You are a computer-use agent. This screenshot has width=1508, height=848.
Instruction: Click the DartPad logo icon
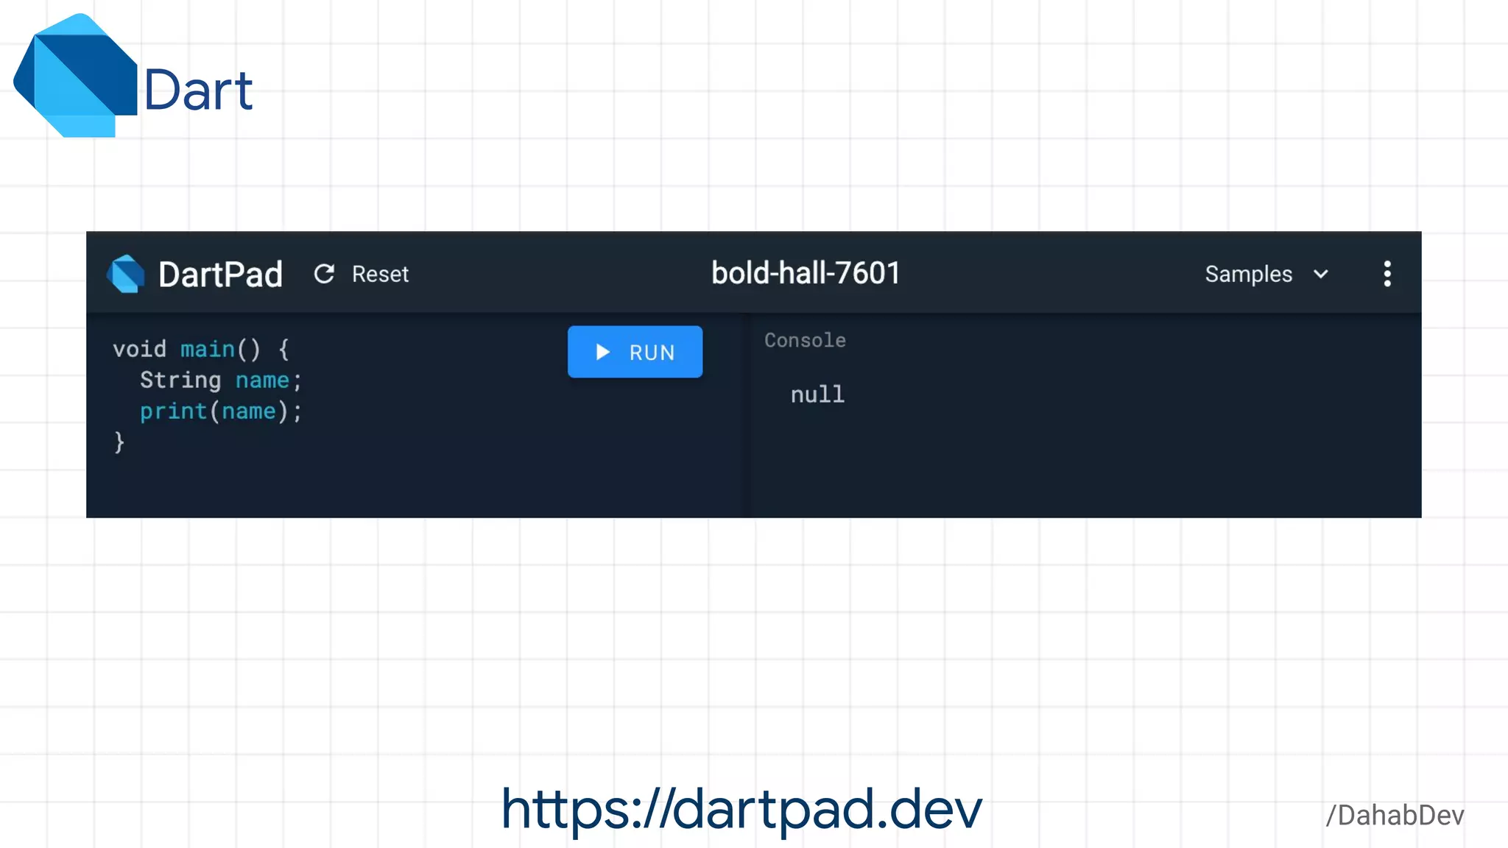(x=126, y=274)
